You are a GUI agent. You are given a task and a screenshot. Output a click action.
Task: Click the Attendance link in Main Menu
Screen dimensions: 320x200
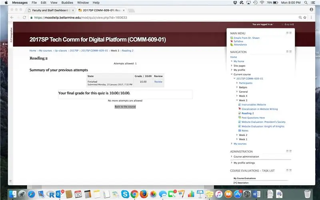click(x=240, y=44)
